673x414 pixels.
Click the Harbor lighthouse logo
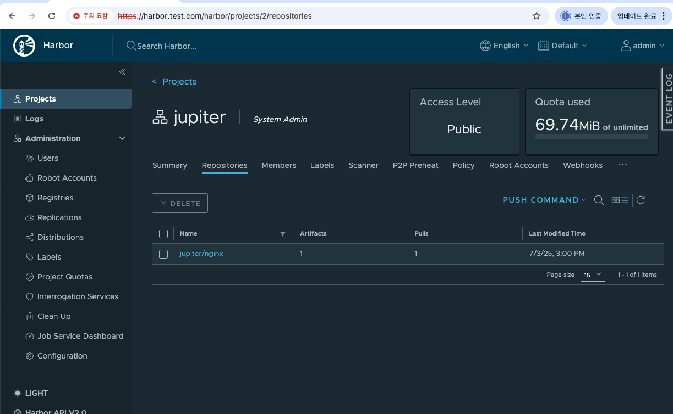24,46
